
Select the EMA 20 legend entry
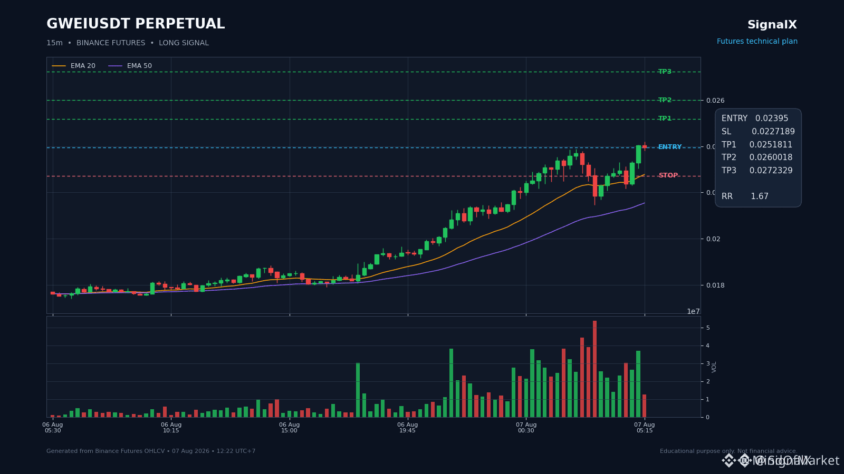[74, 66]
